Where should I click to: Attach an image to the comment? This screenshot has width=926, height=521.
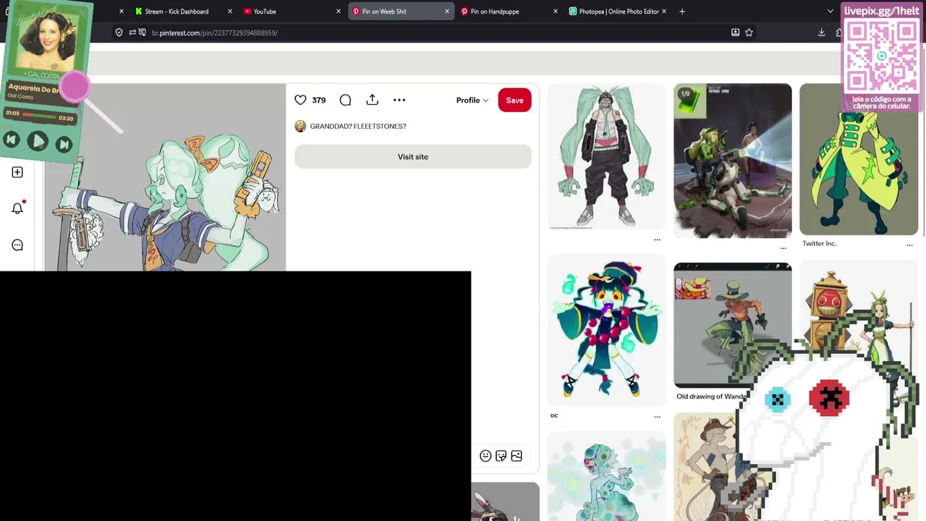[517, 456]
